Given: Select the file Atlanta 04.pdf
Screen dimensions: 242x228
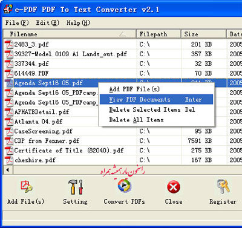Looking at the screenshot, I should tap(38, 122).
